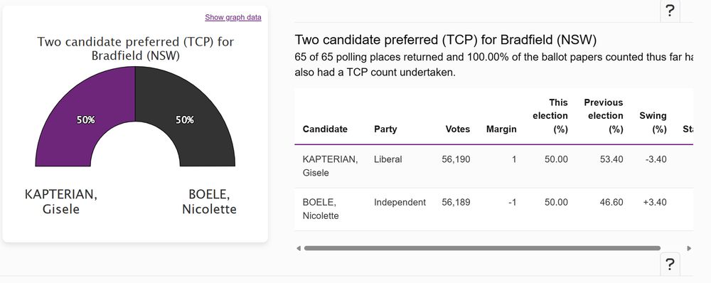Click the Show graph data link
711x283 pixels.
pos(233,17)
